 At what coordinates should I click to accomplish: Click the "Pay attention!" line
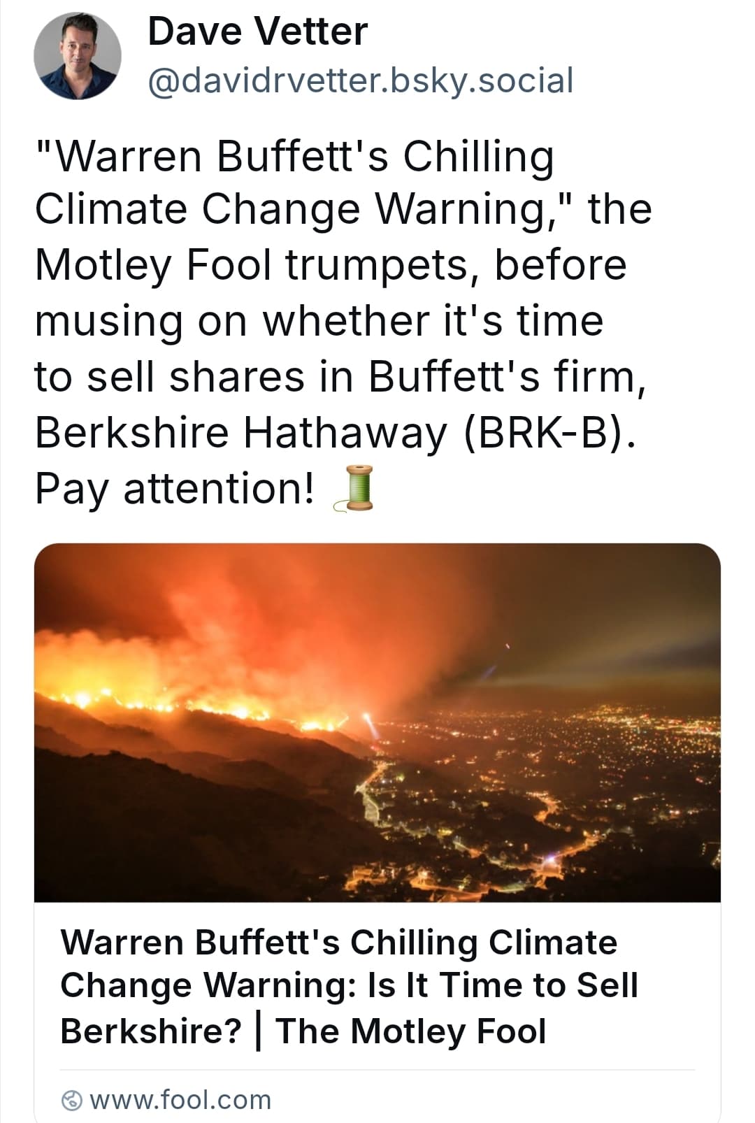pyautogui.click(x=175, y=489)
